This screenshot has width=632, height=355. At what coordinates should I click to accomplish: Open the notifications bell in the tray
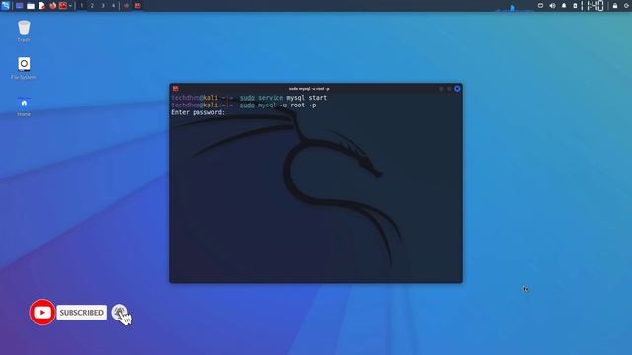click(x=564, y=6)
